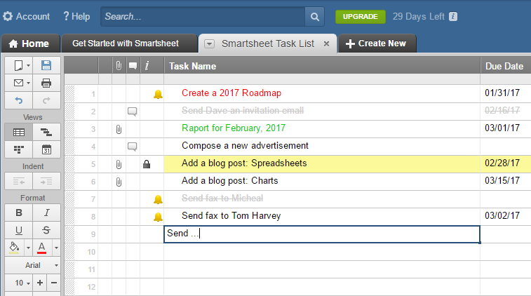Click the new sheet icon
Viewport: 531px width, 296px height.
[x=18, y=65]
